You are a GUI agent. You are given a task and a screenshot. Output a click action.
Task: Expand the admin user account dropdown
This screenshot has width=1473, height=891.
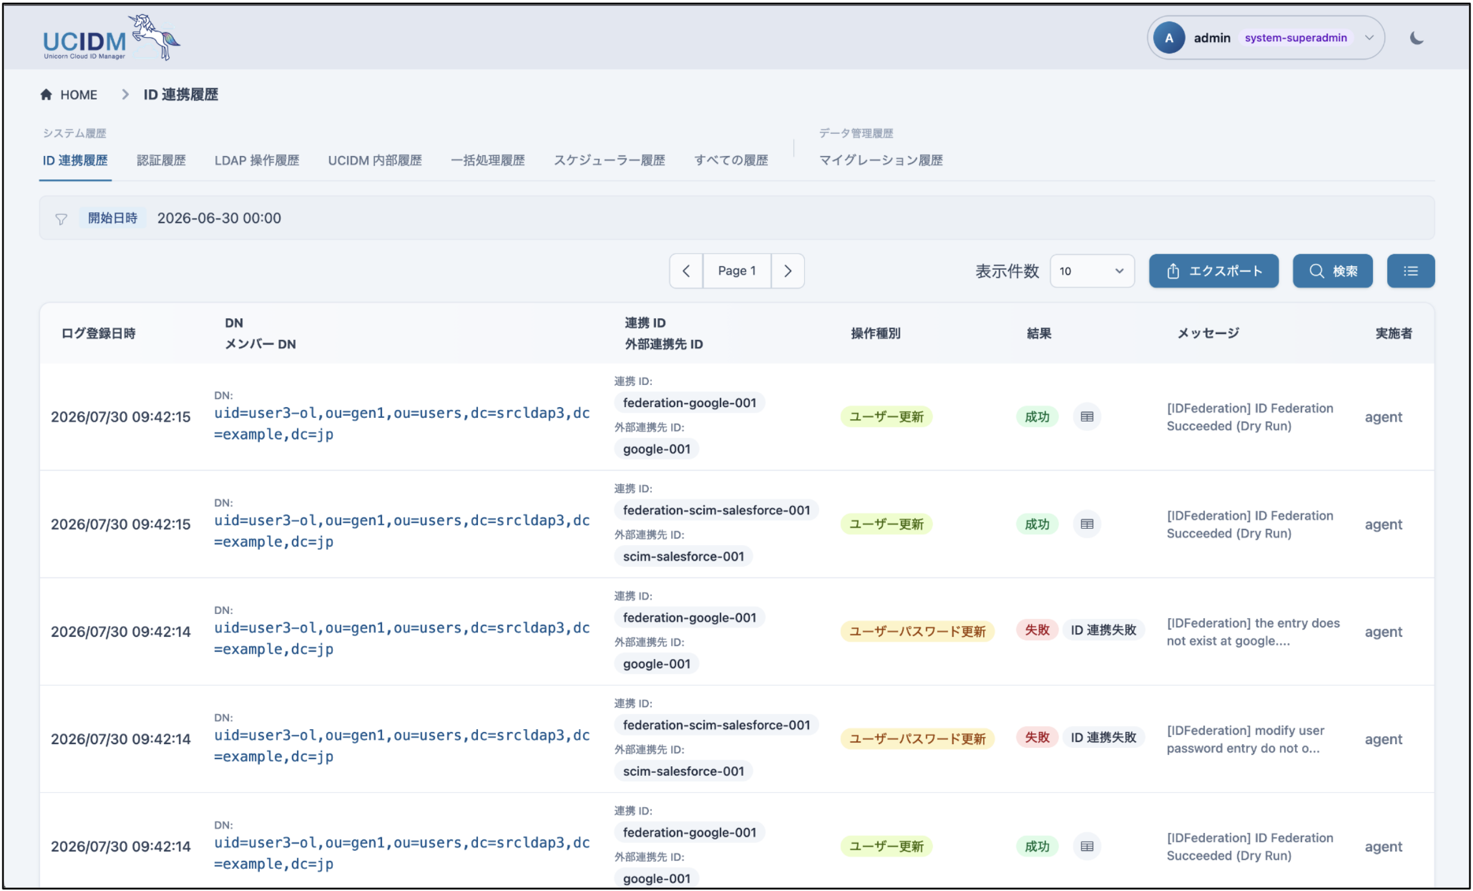tap(1369, 38)
